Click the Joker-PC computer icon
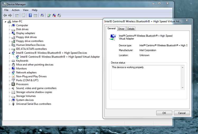 coord(9,22)
